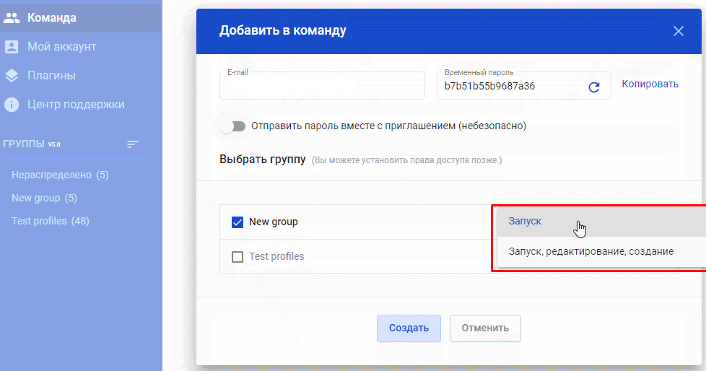The height and width of the screenshot is (371, 706).
Task: Uncheck the New group checkbox
Action: (237, 222)
